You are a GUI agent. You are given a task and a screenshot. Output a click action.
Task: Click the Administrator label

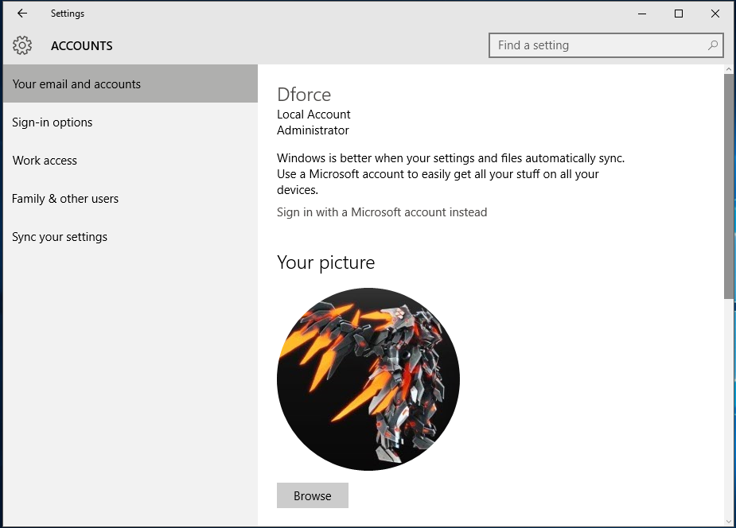point(313,130)
